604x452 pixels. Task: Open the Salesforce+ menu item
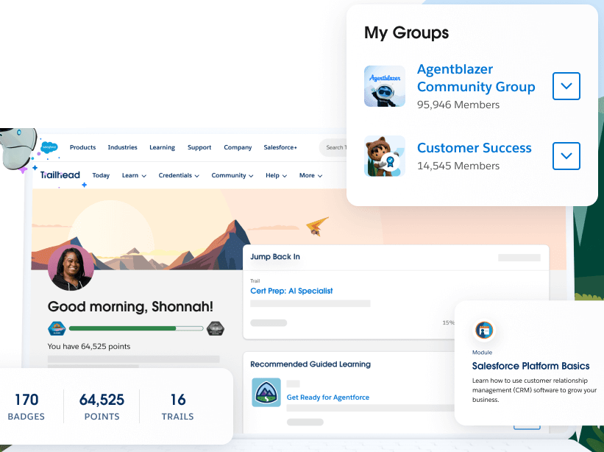point(280,147)
